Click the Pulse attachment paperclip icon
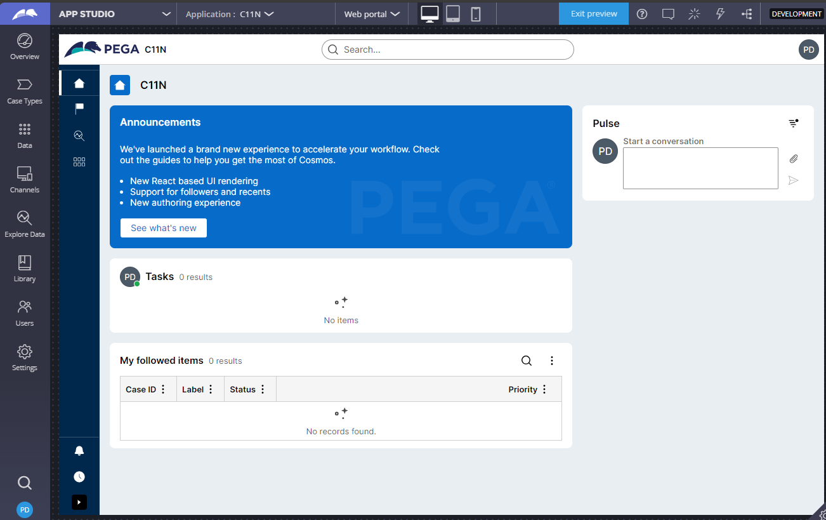Screen dimensions: 826x520 point(793,159)
